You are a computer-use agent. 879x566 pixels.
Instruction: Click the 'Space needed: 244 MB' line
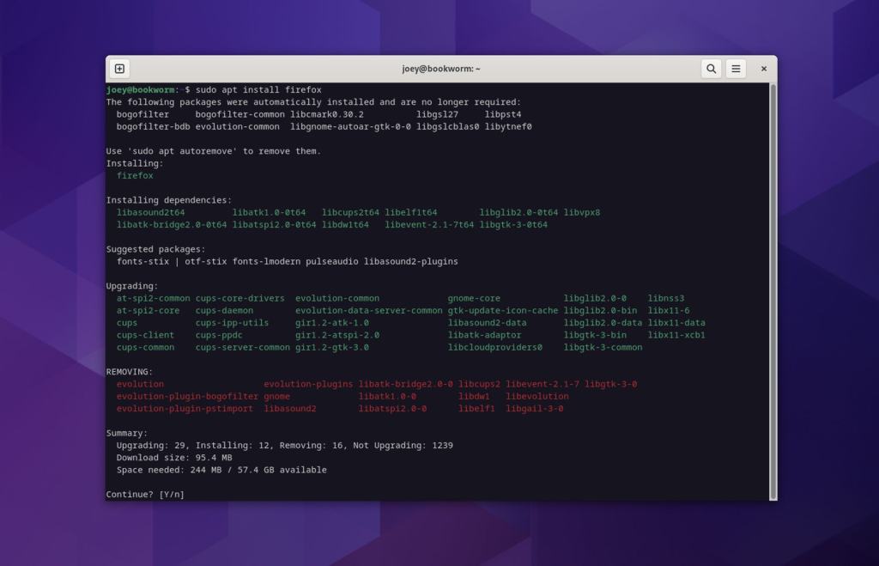221,470
